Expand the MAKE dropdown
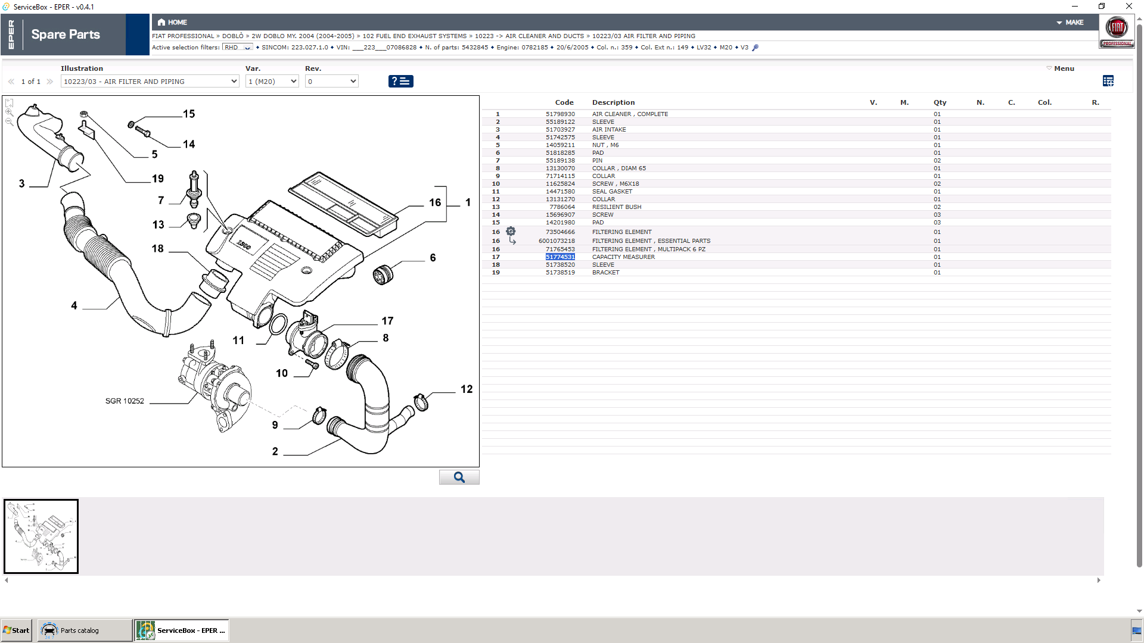The image size is (1144, 643). pos(1070,22)
